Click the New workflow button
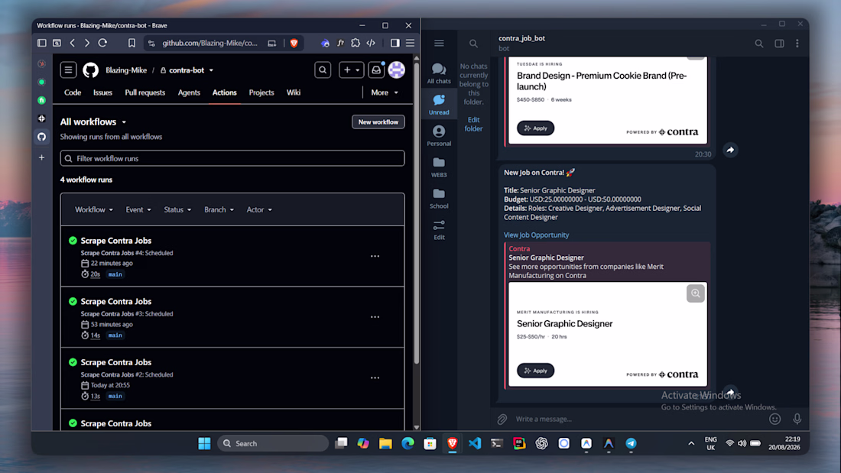 pos(378,121)
